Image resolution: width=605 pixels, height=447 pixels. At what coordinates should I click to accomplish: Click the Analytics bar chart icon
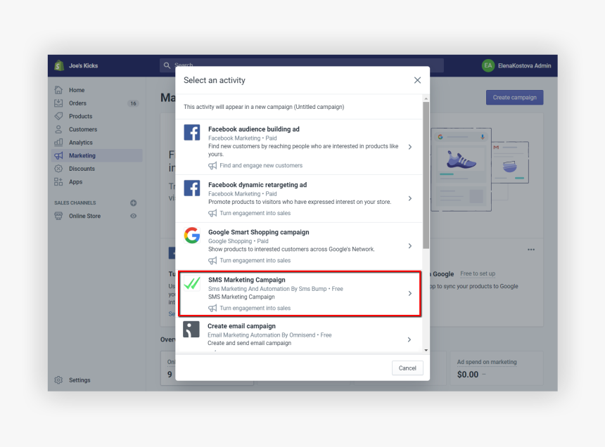pos(58,143)
